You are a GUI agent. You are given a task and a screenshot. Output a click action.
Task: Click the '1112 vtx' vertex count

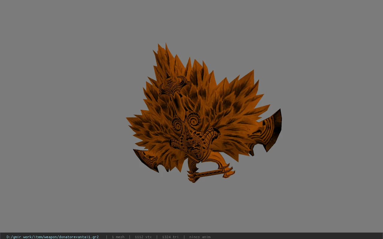[143, 237]
